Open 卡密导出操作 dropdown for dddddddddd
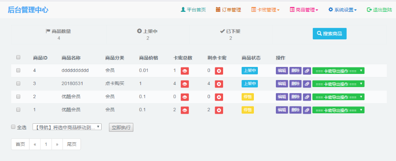 tap(338, 71)
